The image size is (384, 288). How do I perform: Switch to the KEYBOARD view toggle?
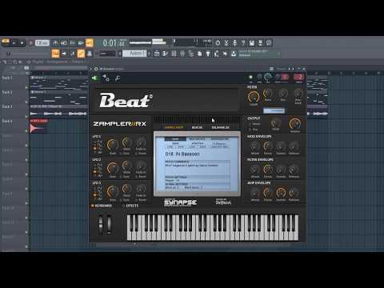102,206
